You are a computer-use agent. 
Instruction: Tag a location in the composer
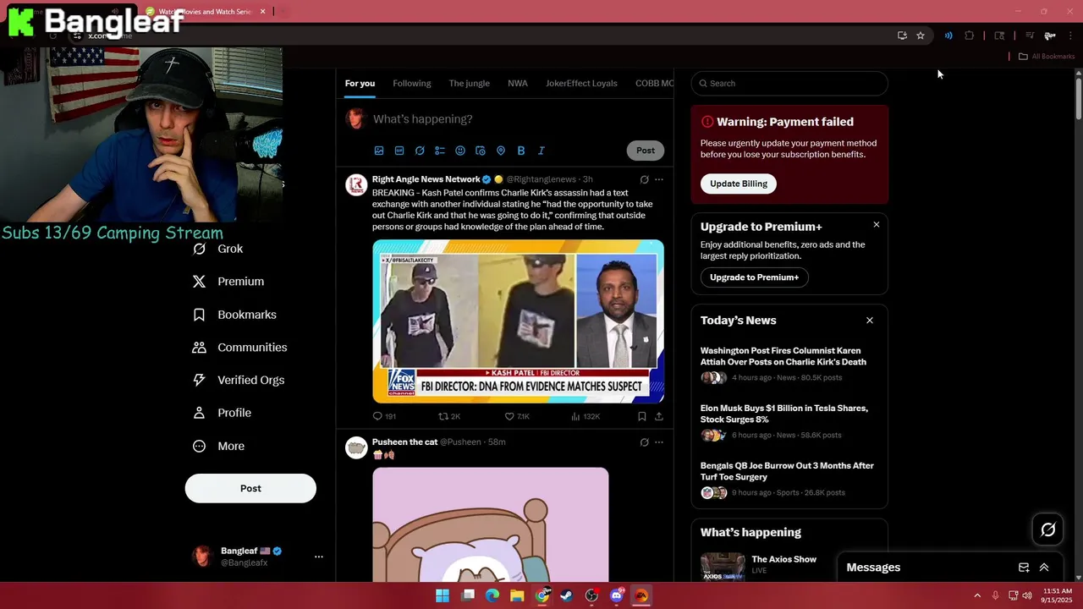pos(501,151)
